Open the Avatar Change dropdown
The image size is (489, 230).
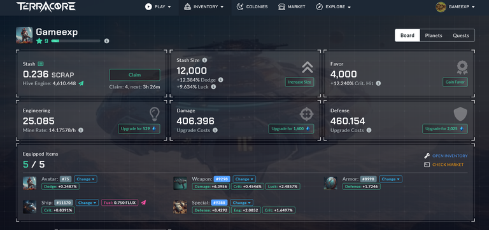(x=85, y=179)
